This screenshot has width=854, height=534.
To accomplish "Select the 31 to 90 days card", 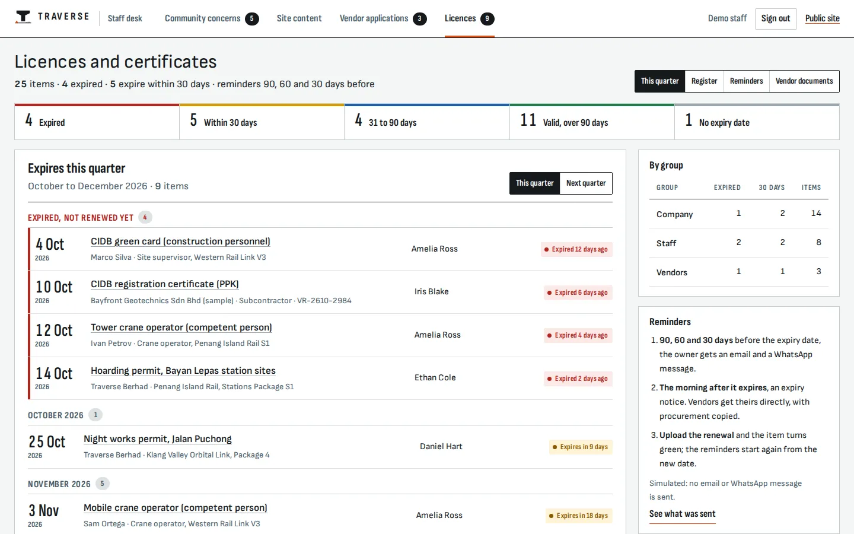I will pyautogui.click(x=427, y=122).
